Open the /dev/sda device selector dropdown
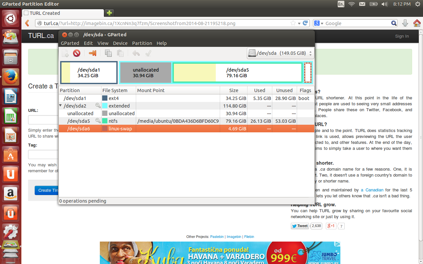 pos(280,53)
